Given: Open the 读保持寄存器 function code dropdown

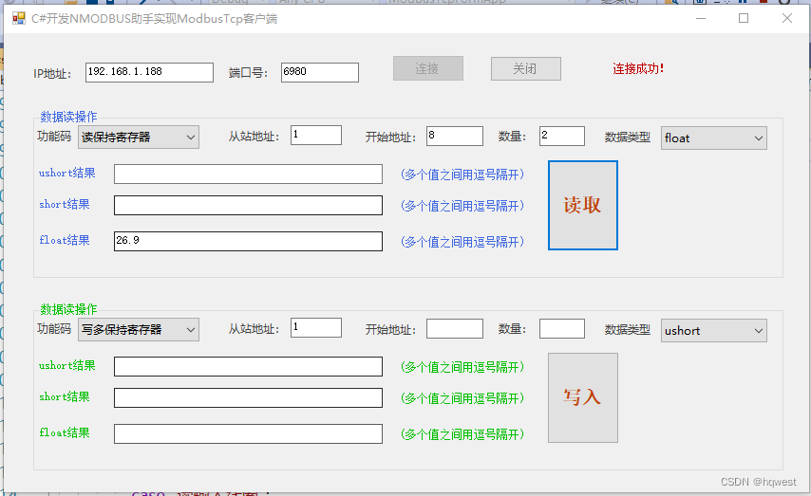Looking at the screenshot, I should click(139, 138).
